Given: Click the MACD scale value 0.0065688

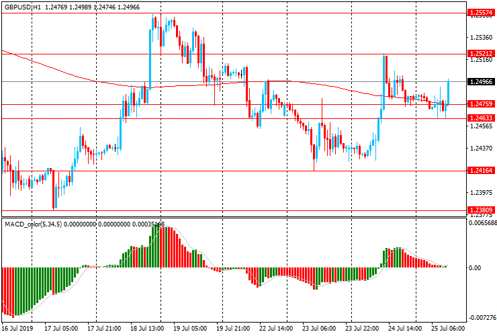Looking at the screenshot, I should tap(482, 222).
